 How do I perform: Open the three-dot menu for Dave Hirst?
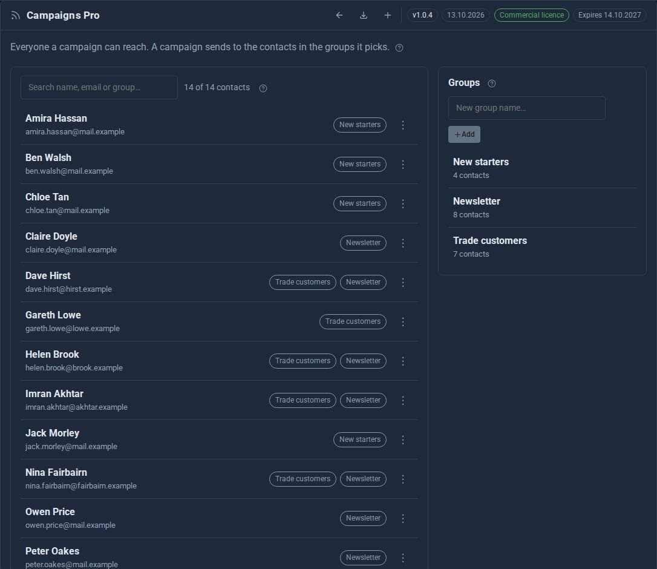pos(403,282)
